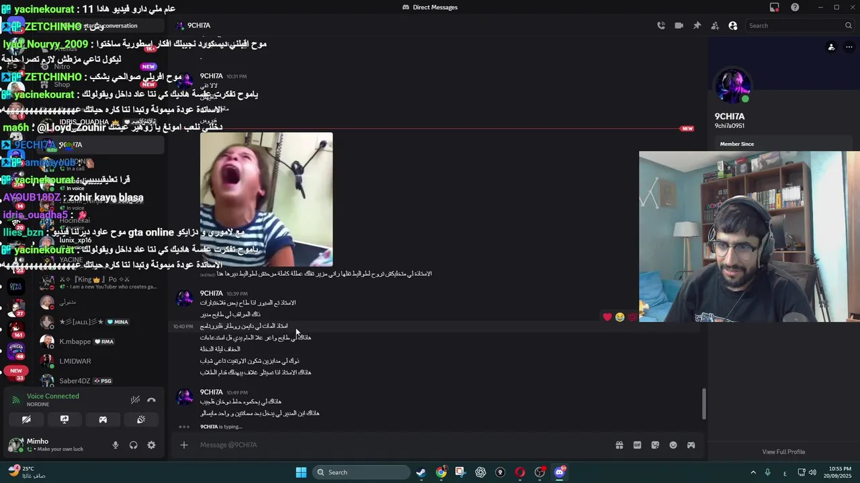The height and width of the screenshot is (483, 860).
Task: Open Google Chrome from the taskbar
Action: [441, 472]
